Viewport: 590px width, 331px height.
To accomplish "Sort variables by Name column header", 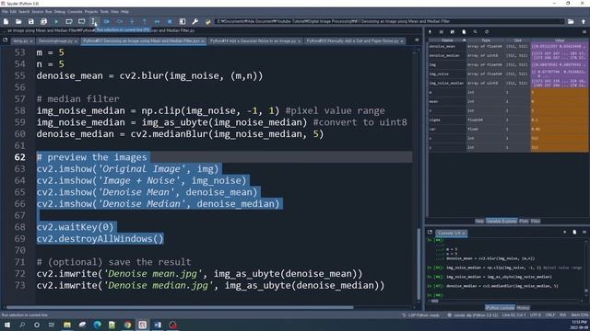I will pyautogui.click(x=447, y=40).
